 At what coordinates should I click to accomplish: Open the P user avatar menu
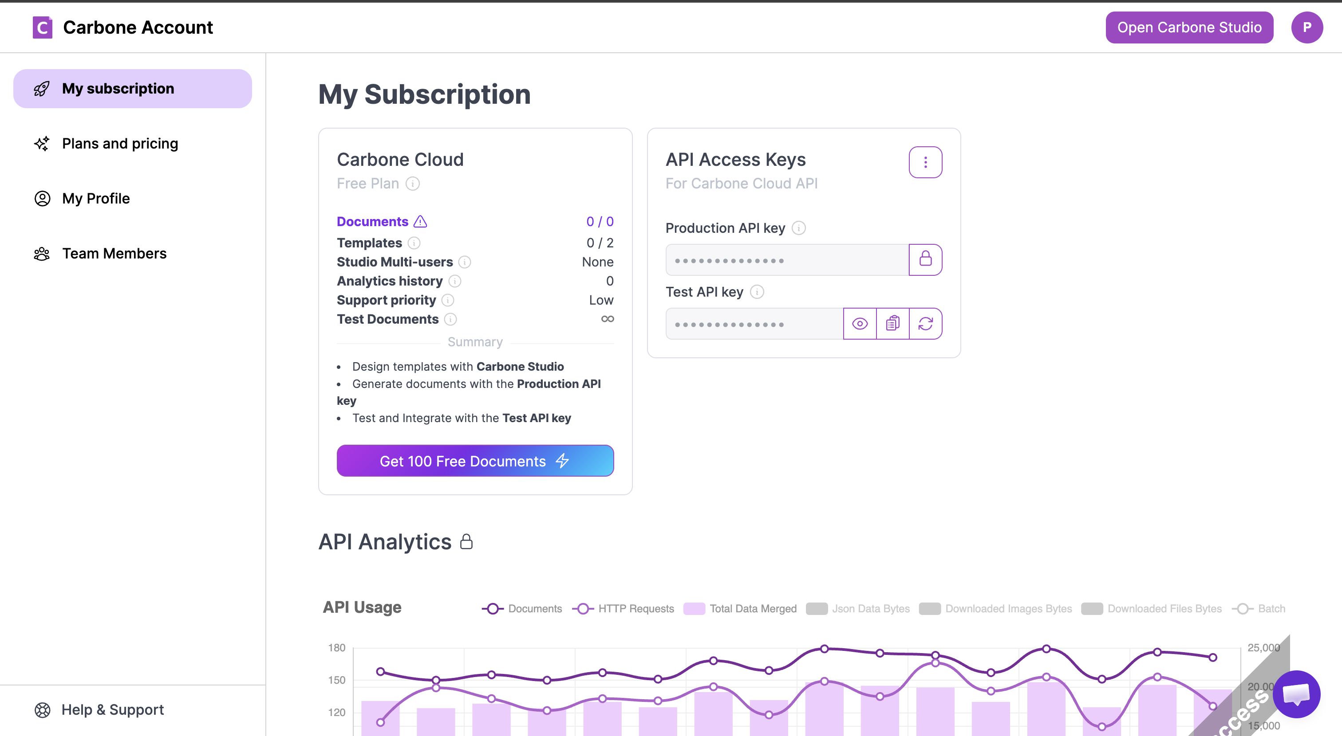pos(1306,27)
